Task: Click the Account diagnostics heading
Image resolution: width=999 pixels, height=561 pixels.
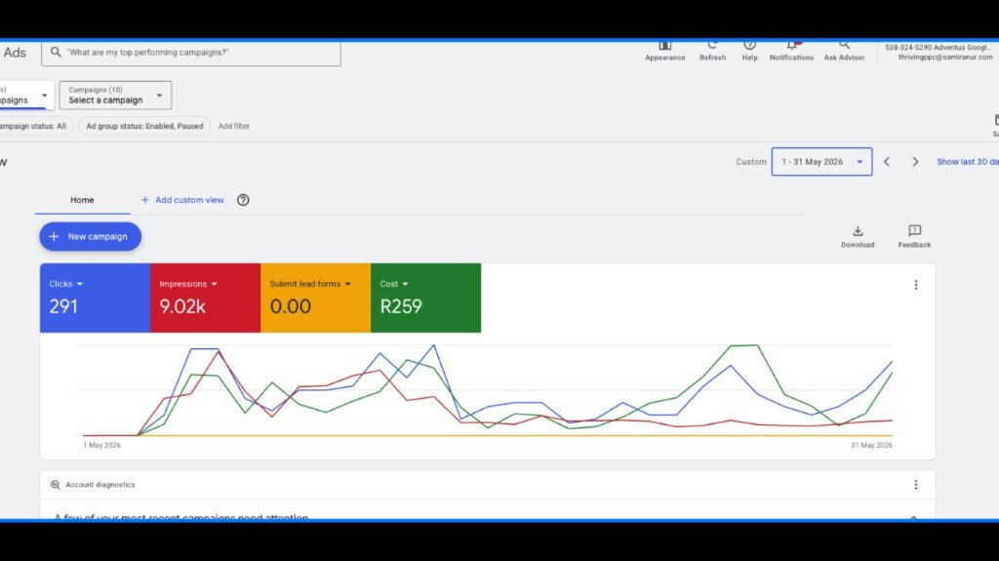Action: (100, 485)
